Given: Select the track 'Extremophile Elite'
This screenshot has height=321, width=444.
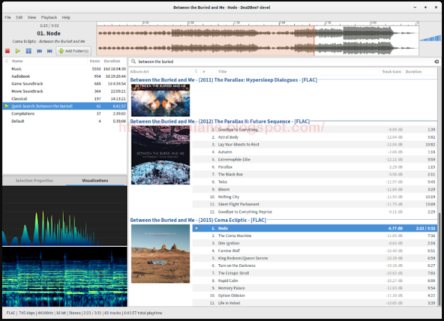Looking at the screenshot, I should (x=314, y=159).
